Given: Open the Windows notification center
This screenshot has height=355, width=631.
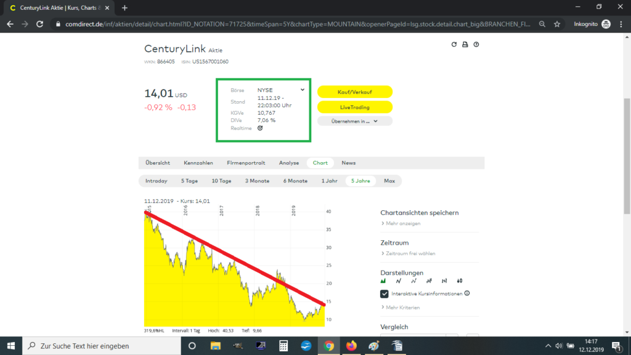Looking at the screenshot, I should pos(617,346).
